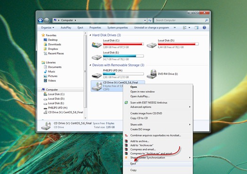Click Uninstall or change a program
This screenshot has width=247, height=174.
[x=151, y=28]
